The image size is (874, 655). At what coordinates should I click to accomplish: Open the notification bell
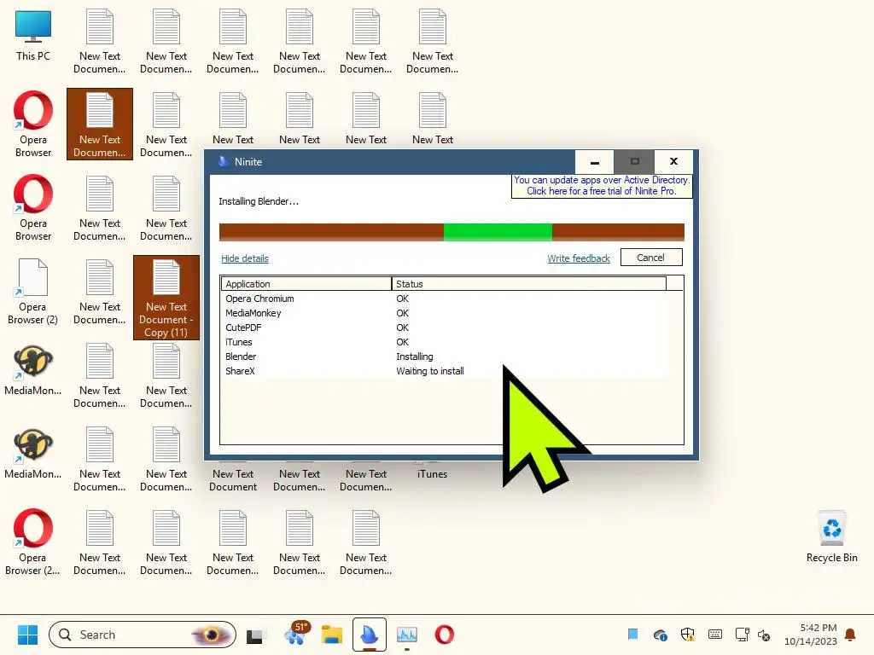[850, 635]
